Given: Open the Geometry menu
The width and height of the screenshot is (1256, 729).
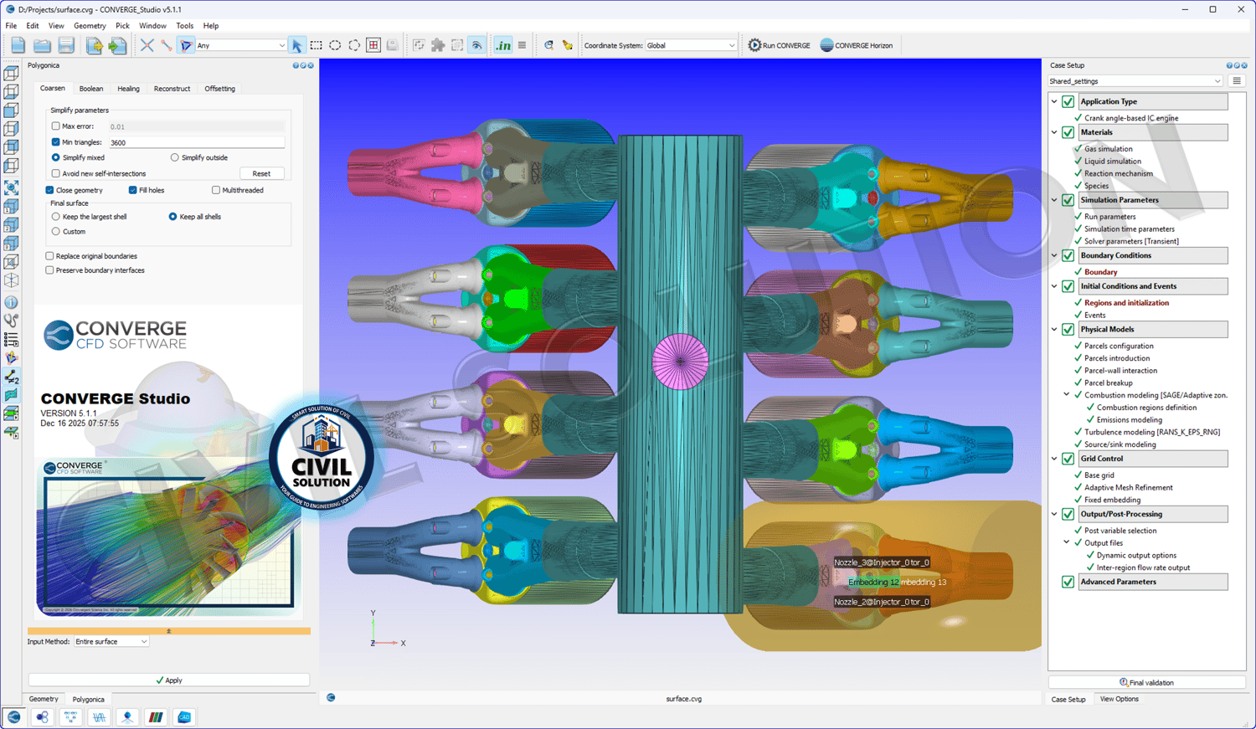Looking at the screenshot, I should (90, 26).
